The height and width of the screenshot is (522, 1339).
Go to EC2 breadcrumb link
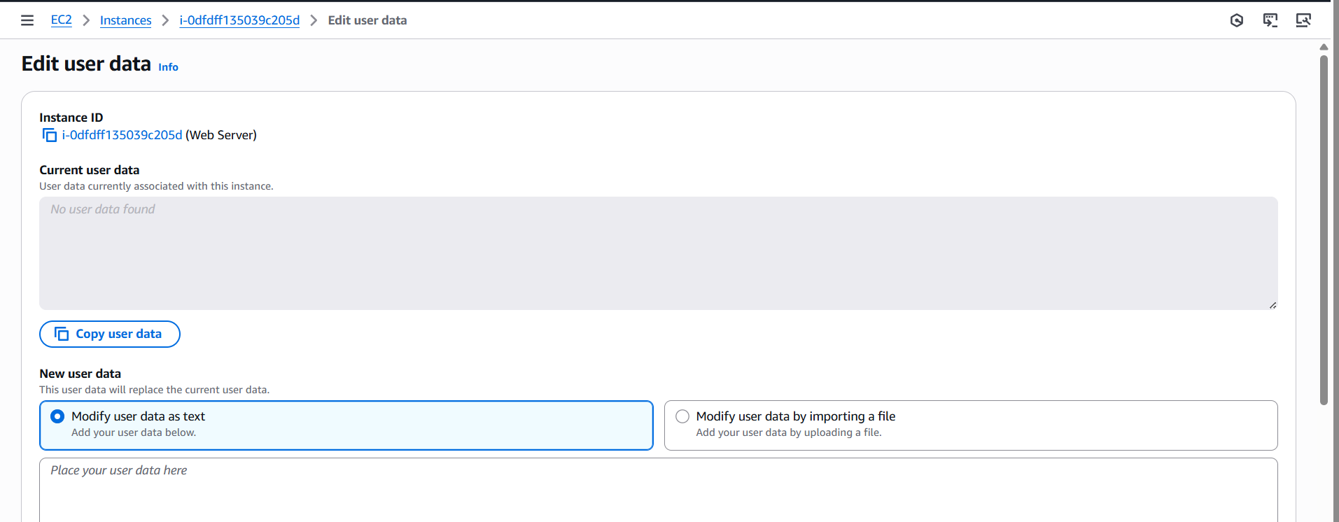click(62, 20)
